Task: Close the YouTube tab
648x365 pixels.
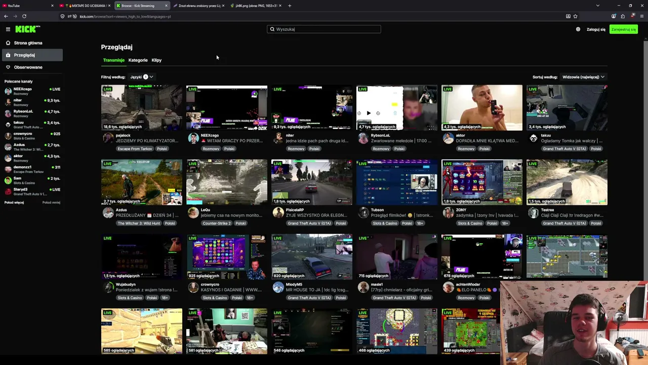Action: click(52, 6)
